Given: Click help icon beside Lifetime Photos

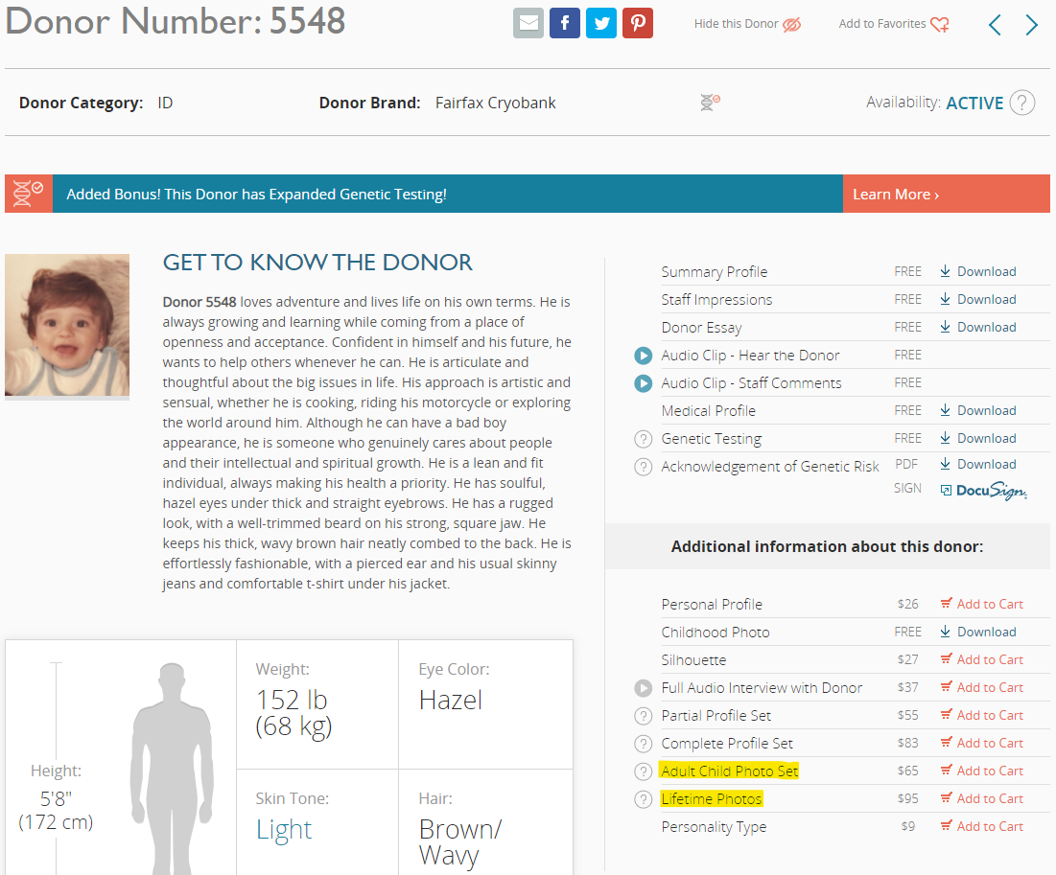Looking at the screenshot, I should [x=643, y=799].
